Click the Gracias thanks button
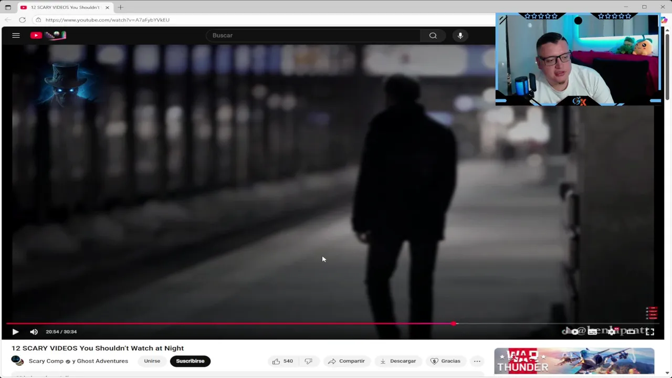Screen dimensions: 672x378 445,361
